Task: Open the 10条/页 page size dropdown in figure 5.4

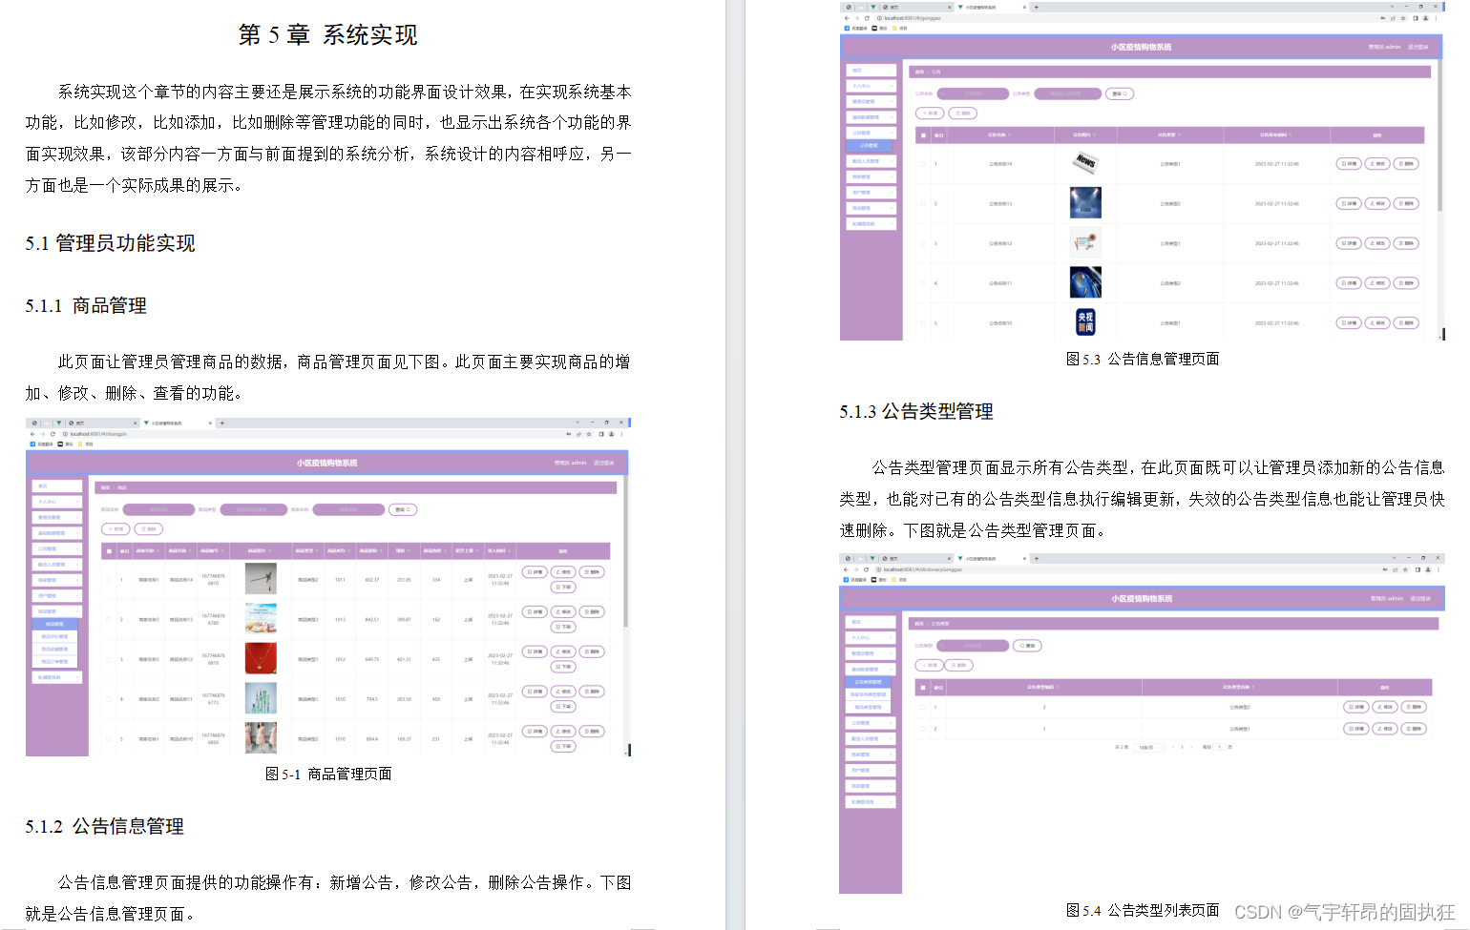Action: click(1148, 747)
